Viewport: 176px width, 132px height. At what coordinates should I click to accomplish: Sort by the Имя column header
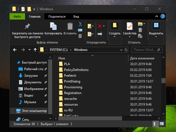62,58
